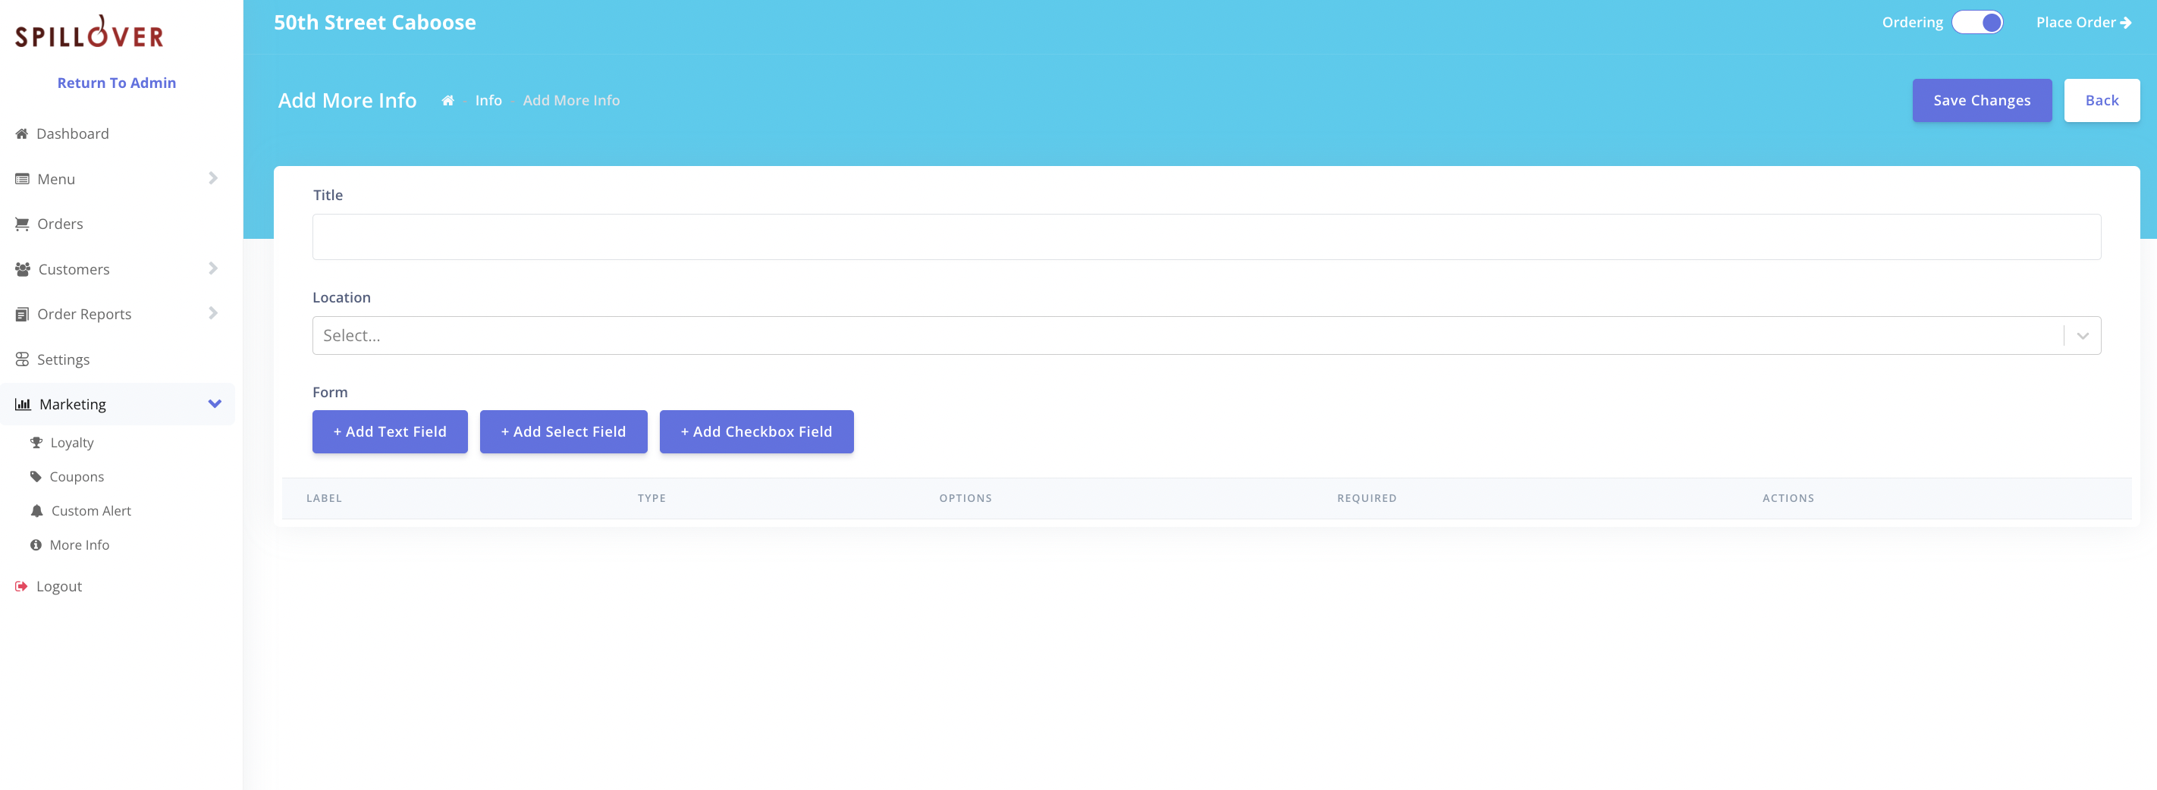This screenshot has height=790, width=2157.
Task: Click the Settings icon in sidebar
Action: [x=23, y=360]
